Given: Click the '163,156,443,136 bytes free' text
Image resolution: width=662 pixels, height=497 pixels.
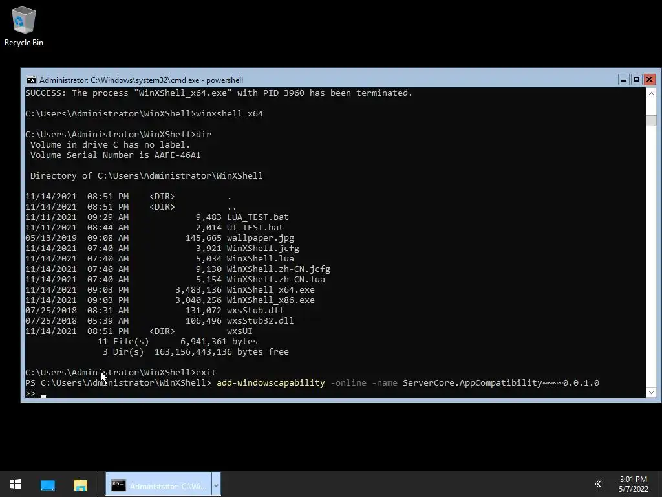Looking at the screenshot, I should [x=222, y=351].
